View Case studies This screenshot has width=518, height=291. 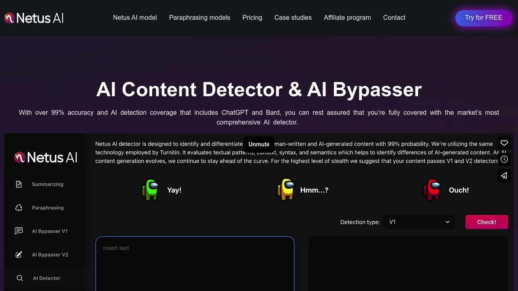click(293, 18)
